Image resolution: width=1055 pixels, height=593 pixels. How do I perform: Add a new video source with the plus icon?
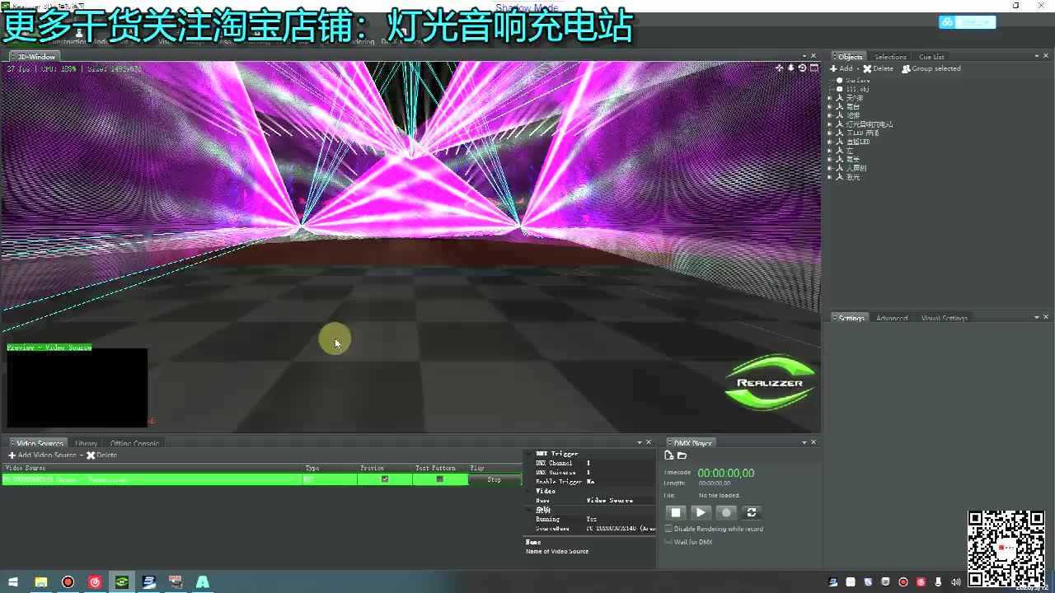tap(12, 455)
